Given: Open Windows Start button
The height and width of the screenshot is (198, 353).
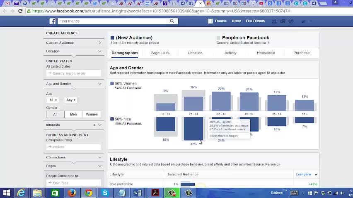Looking at the screenshot, I should 7,193.
